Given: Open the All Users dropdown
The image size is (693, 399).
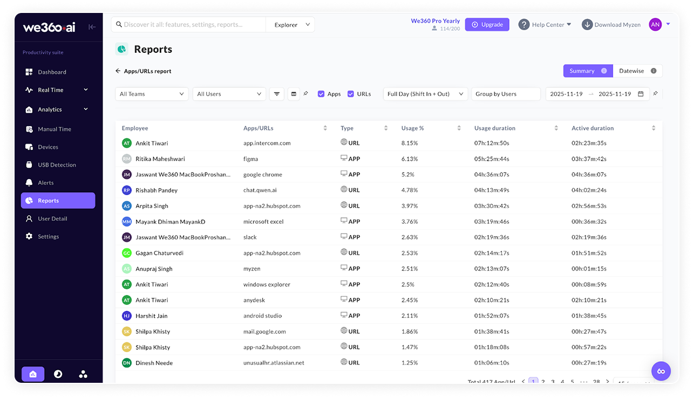Looking at the screenshot, I should 229,94.
